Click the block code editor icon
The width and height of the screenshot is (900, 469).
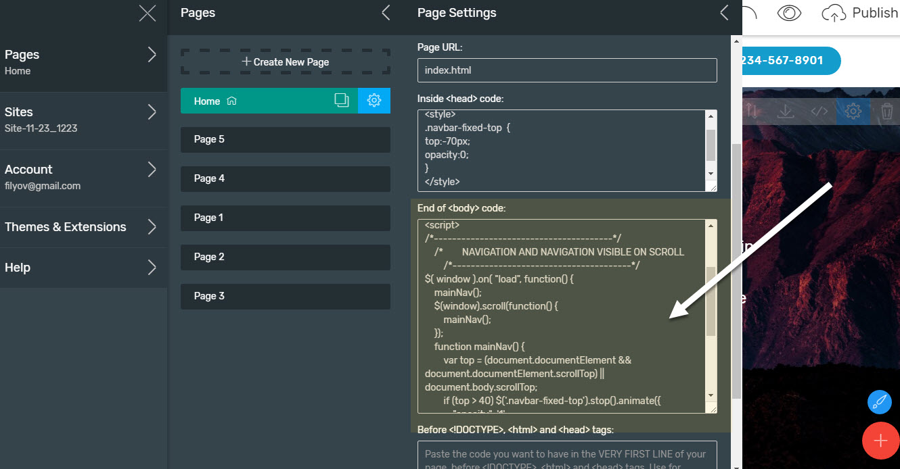coord(819,112)
